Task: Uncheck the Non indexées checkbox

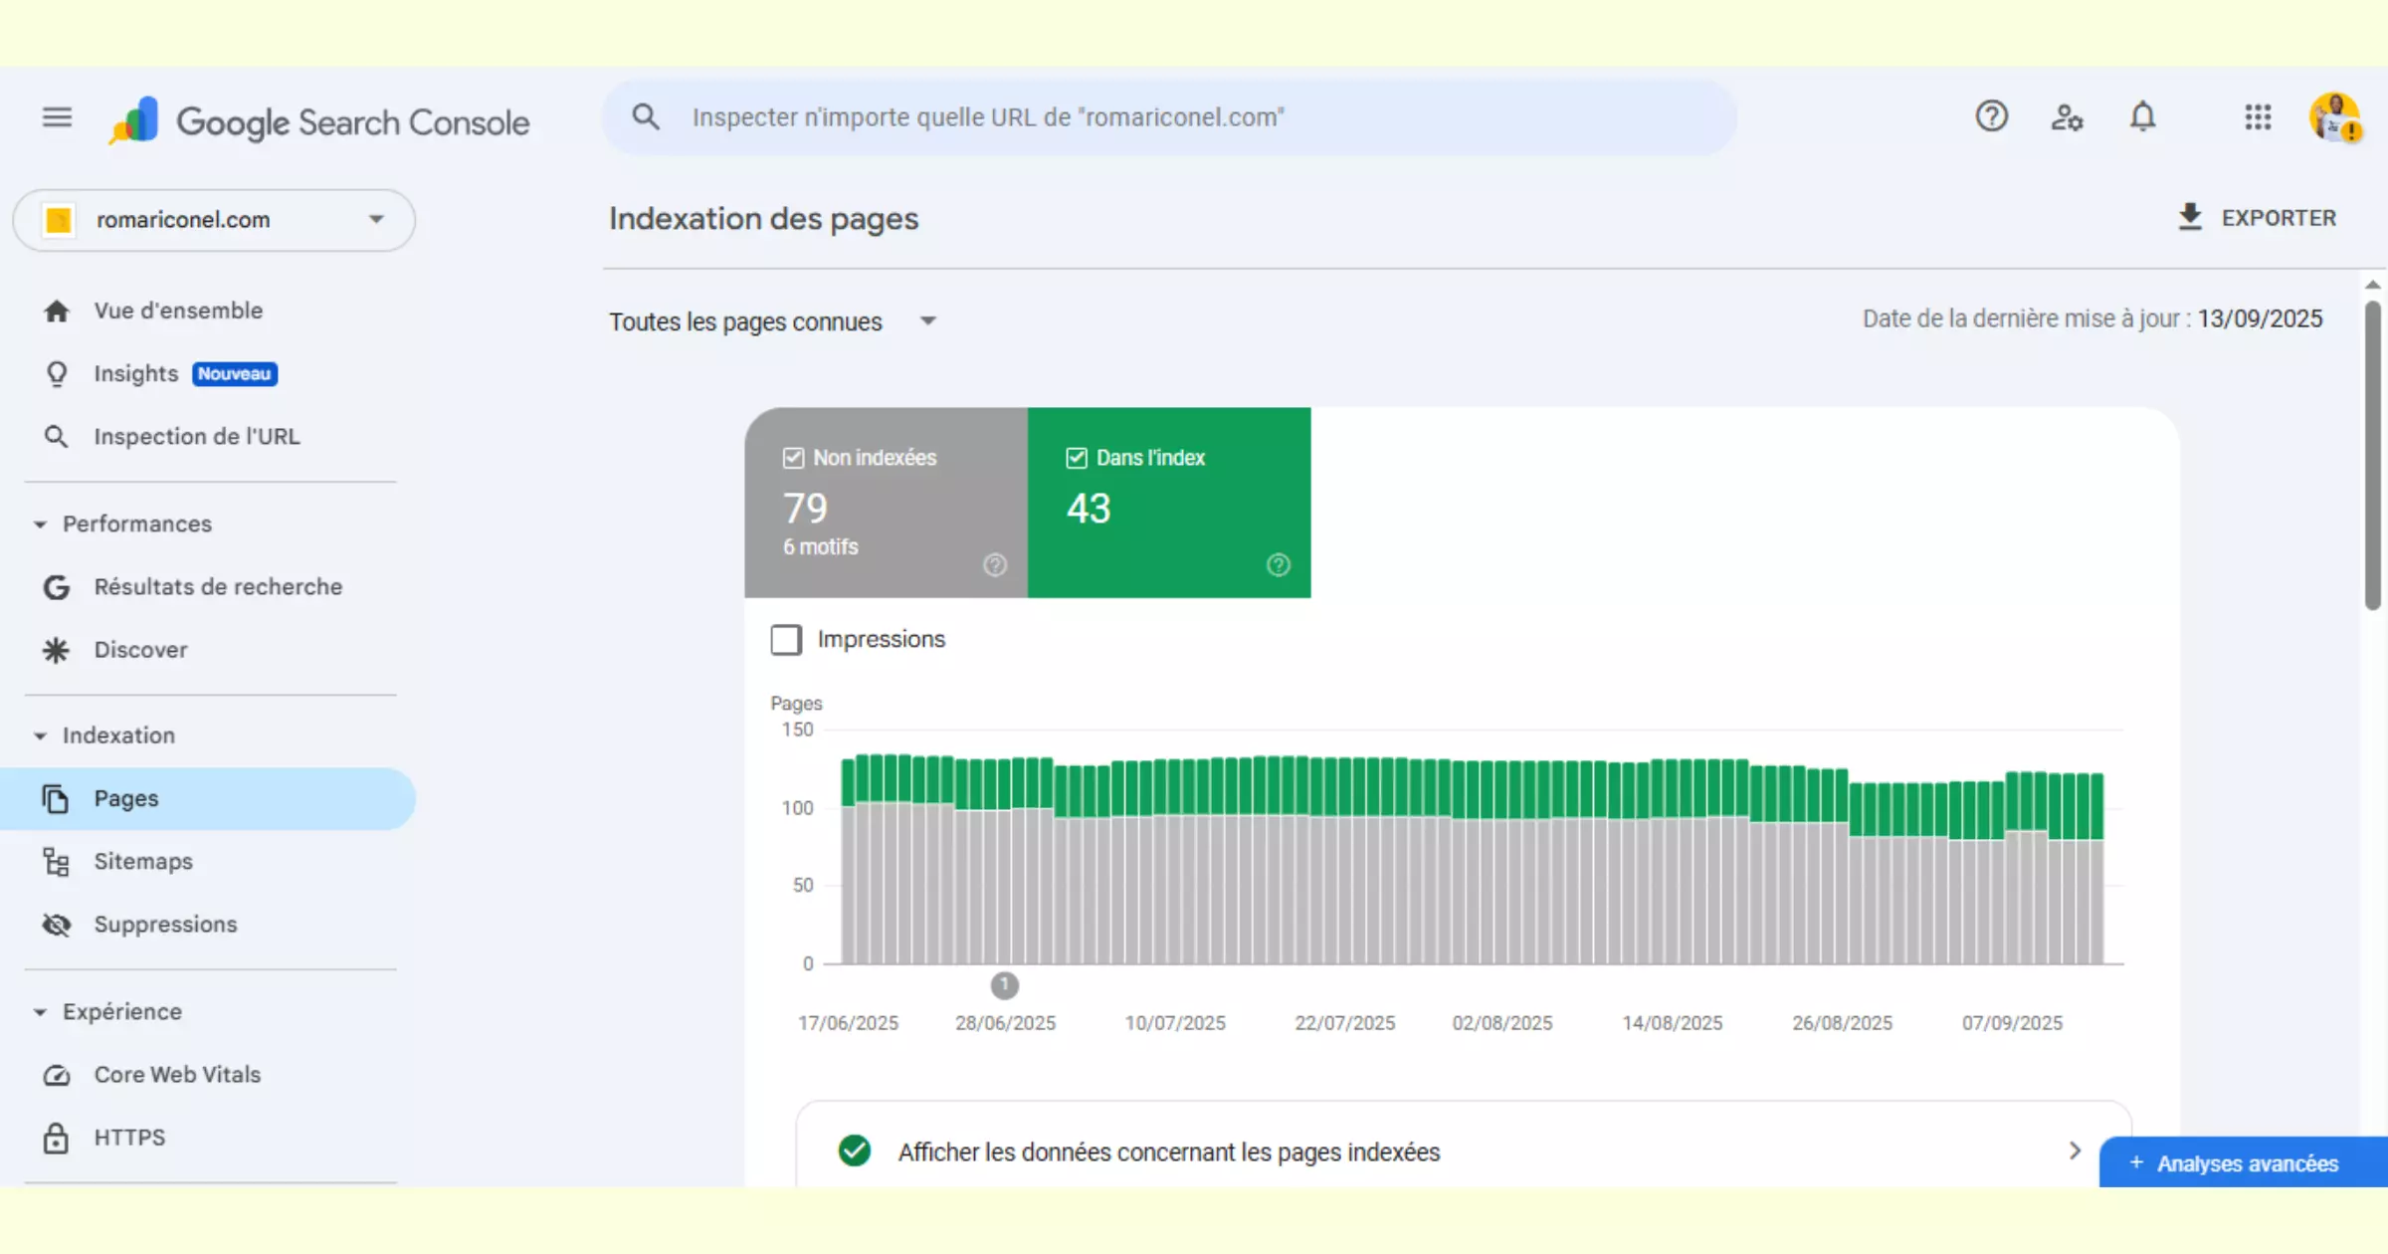Action: pos(792,458)
